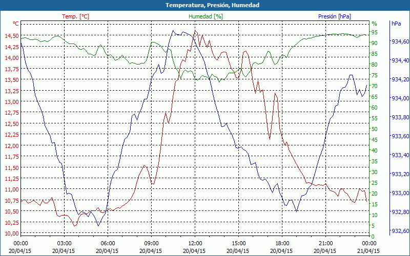Click the '95' humidity axis value

point(375,32)
